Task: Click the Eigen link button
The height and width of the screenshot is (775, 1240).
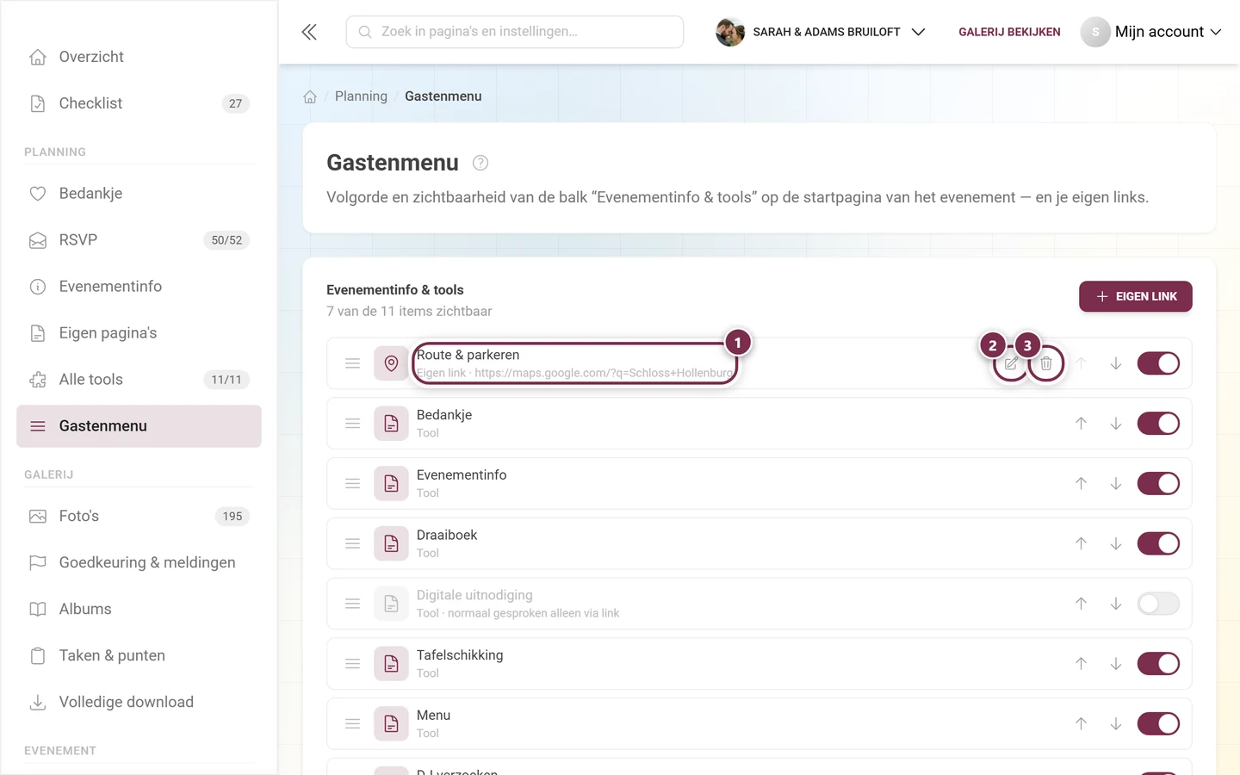Action: click(x=1135, y=296)
